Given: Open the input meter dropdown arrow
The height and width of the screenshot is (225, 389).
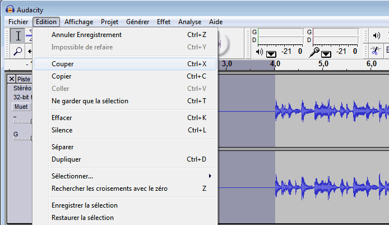Looking at the screenshot, I should 326,53.
